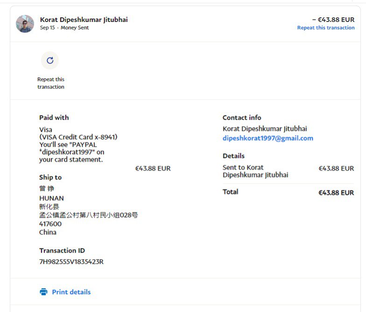Click the Sep 15 Money Sent subtitle

64,28
